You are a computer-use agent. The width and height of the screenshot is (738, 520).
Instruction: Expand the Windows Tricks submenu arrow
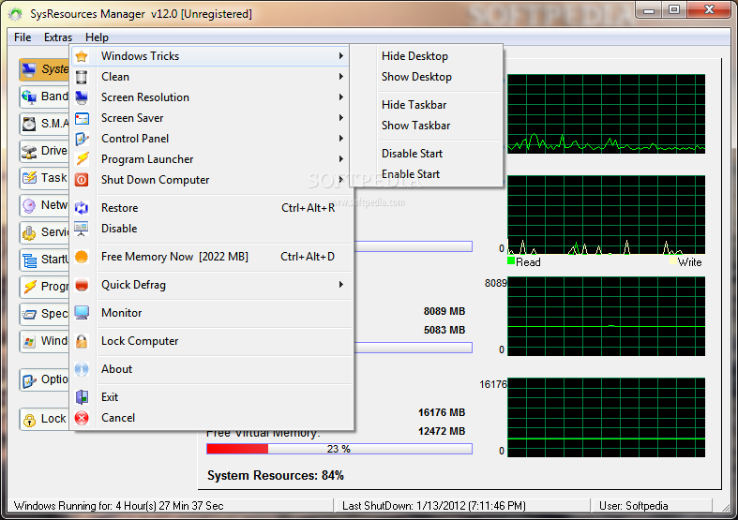(x=341, y=56)
